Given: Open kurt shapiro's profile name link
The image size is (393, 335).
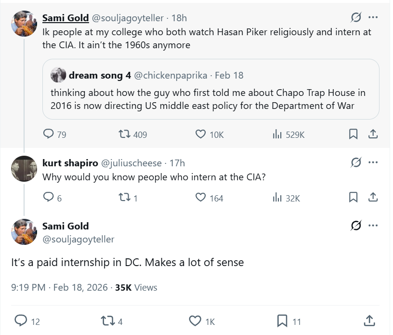Looking at the screenshot, I should coord(69,163).
